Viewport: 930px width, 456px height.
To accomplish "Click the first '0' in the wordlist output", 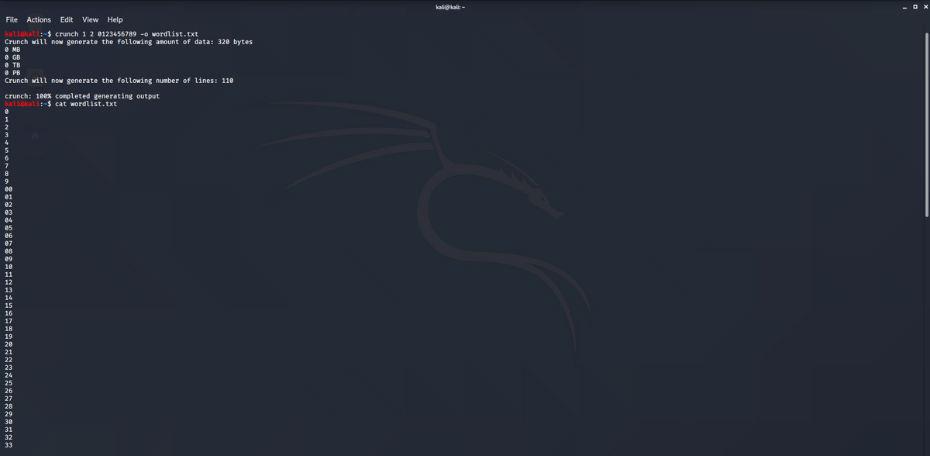I will [6, 111].
